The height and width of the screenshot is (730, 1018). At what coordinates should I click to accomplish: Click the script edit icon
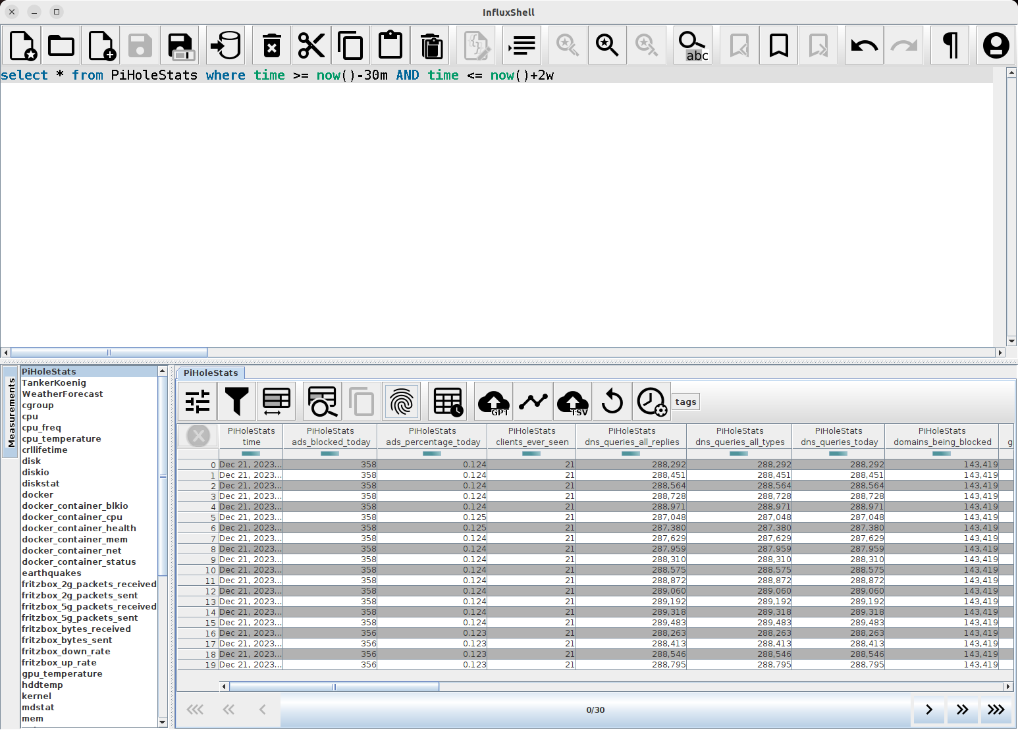[x=476, y=45]
